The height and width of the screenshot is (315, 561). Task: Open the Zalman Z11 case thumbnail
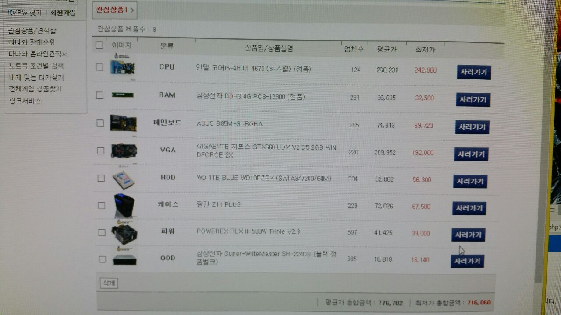tap(124, 206)
